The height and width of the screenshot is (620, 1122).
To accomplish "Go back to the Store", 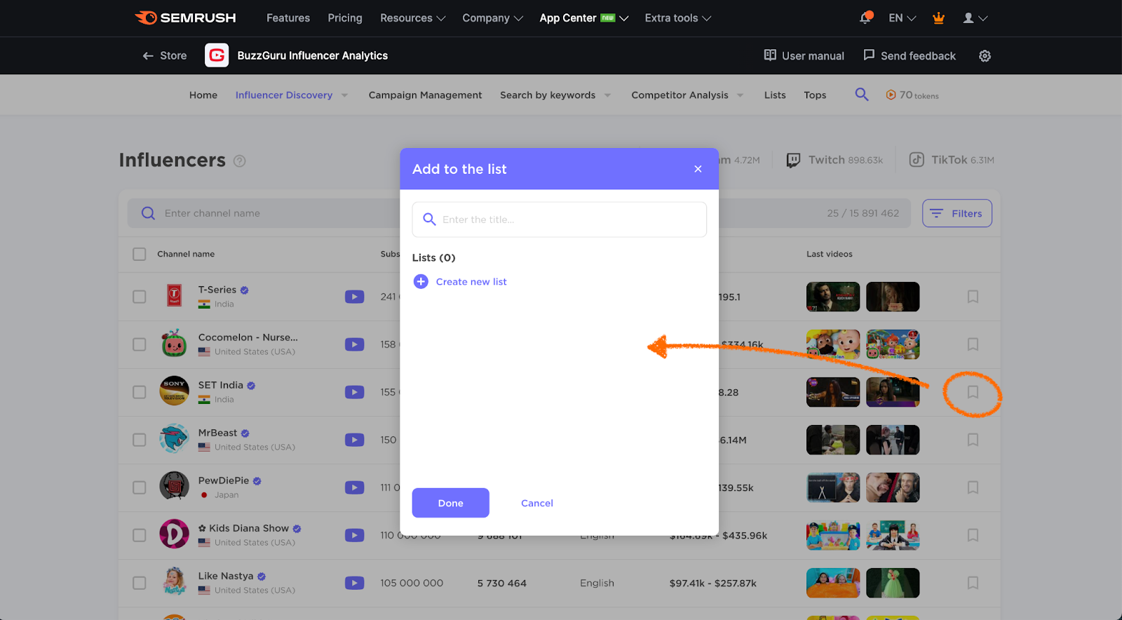I will tap(165, 55).
